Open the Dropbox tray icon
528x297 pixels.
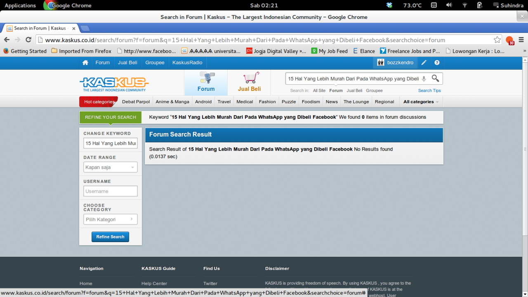tap(389, 5)
